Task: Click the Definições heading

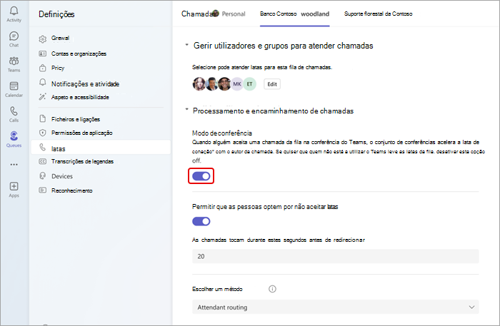Action: (x=56, y=14)
